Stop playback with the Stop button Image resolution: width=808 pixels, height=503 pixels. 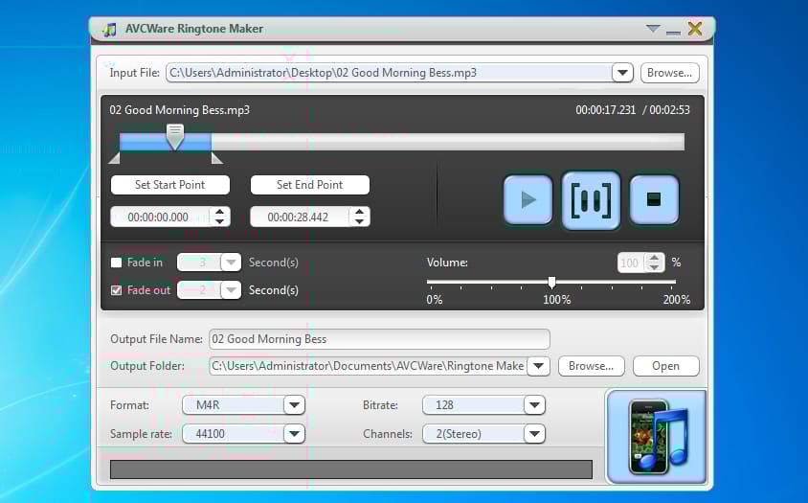[x=654, y=199]
